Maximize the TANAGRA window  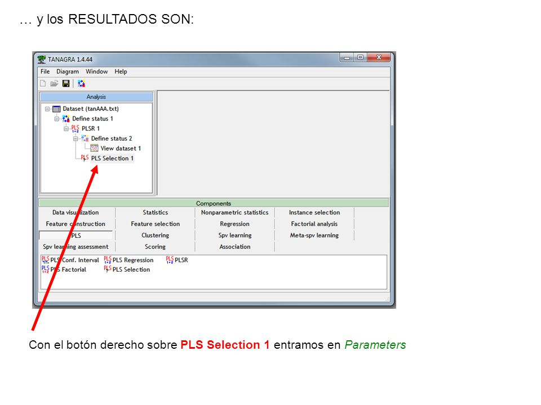[x=360, y=57]
